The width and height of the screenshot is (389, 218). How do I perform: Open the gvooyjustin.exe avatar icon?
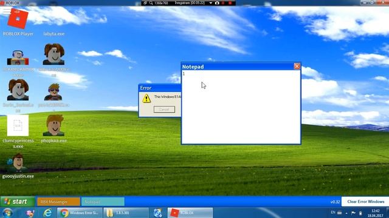[18, 162]
